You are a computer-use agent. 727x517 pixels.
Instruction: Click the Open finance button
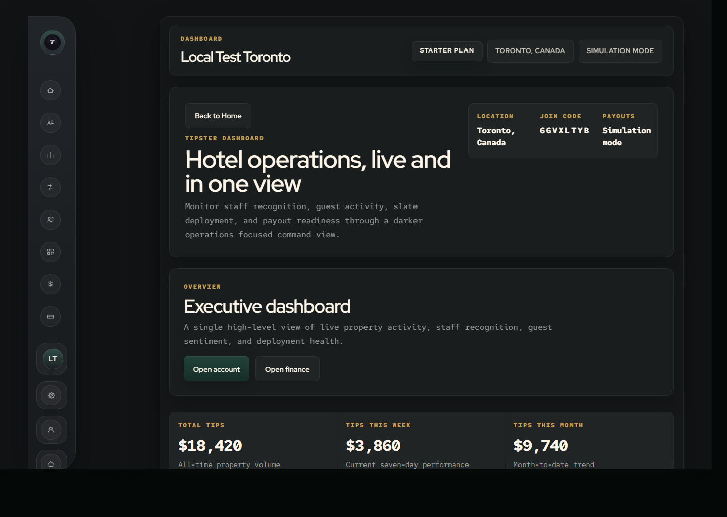click(x=287, y=369)
